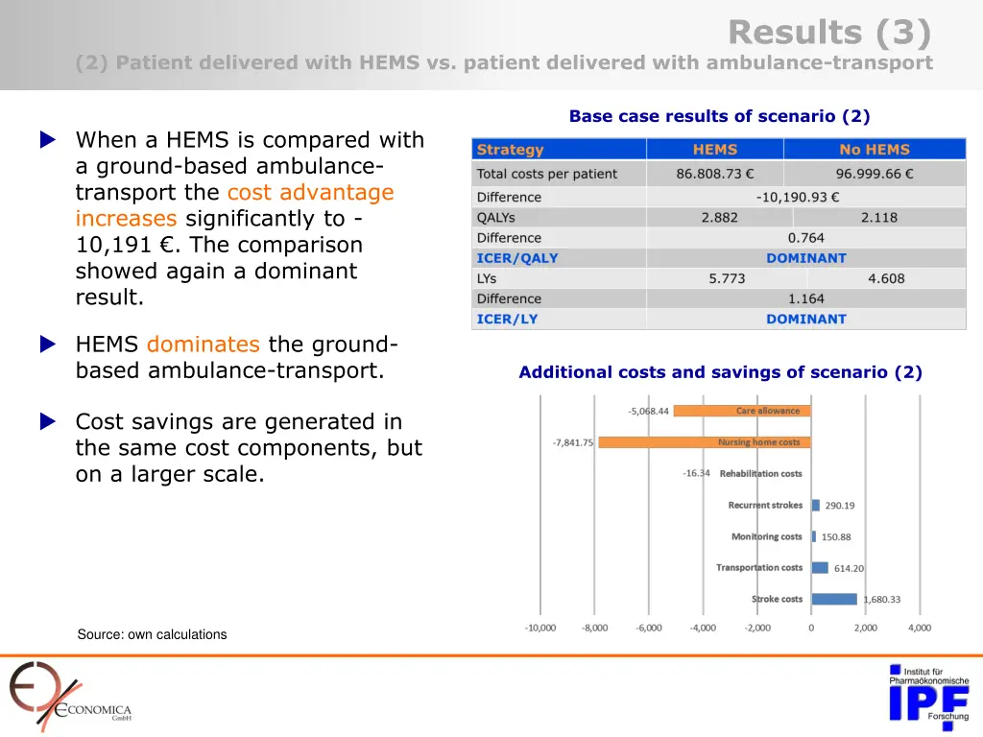Click the 'Source: own calculations' note

[152, 634]
